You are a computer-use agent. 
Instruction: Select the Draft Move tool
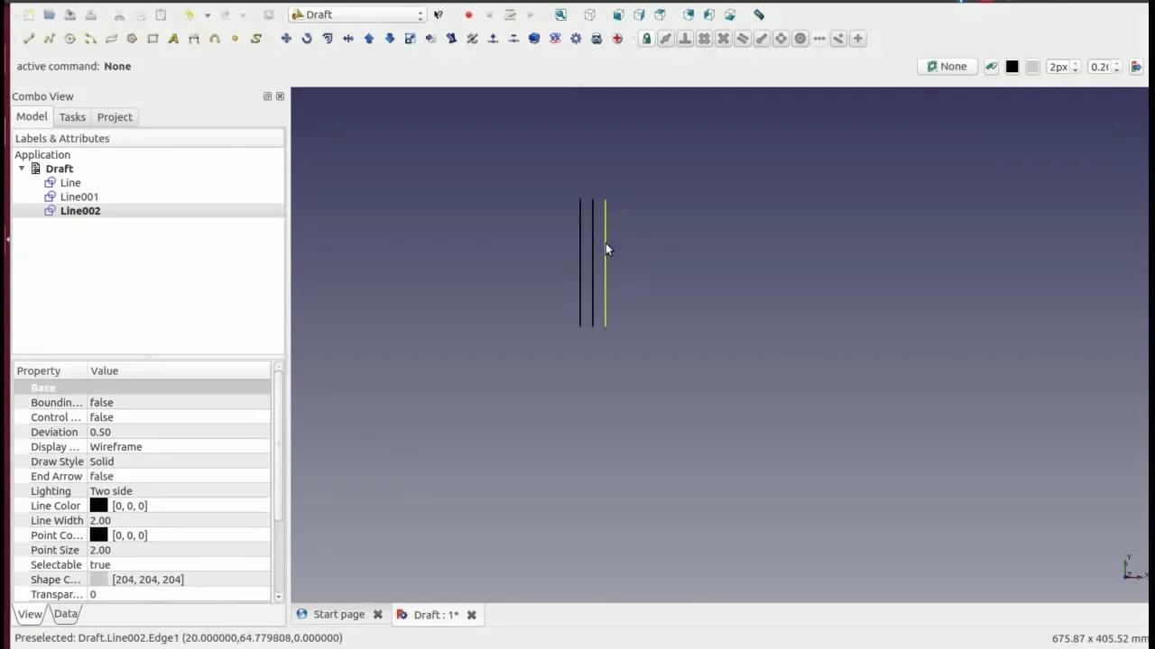[x=287, y=38]
